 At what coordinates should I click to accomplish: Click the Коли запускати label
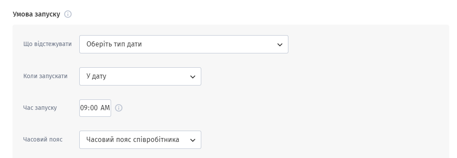click(x=45, y=76)
